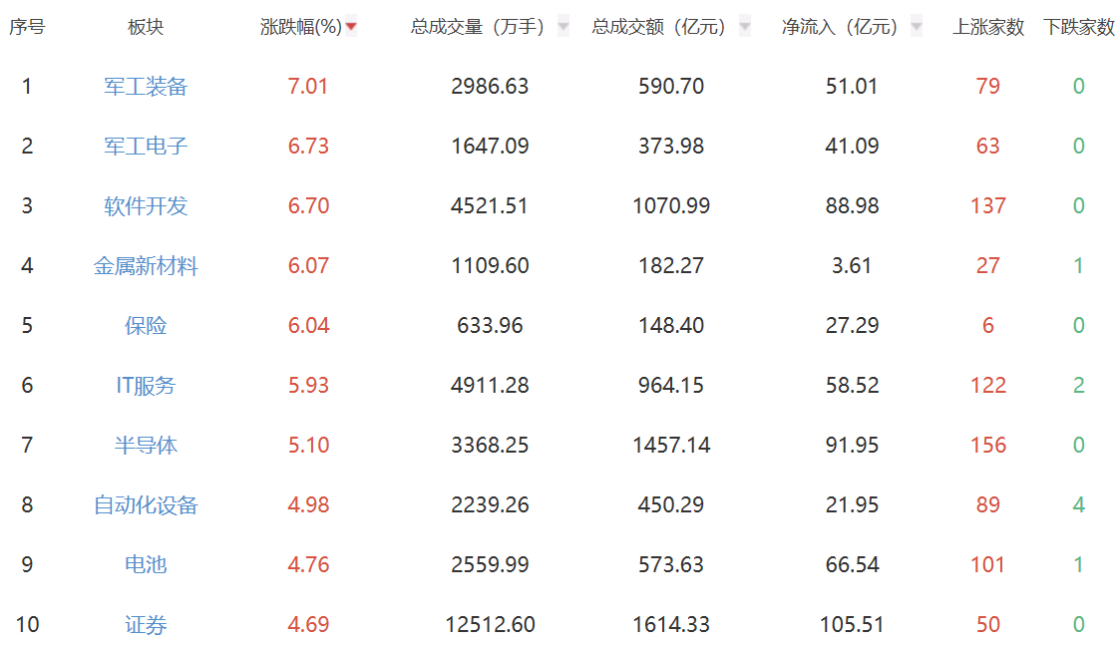1118x646 pixels.
Task: Click the 板块 column header
Action: click(146, 28)
